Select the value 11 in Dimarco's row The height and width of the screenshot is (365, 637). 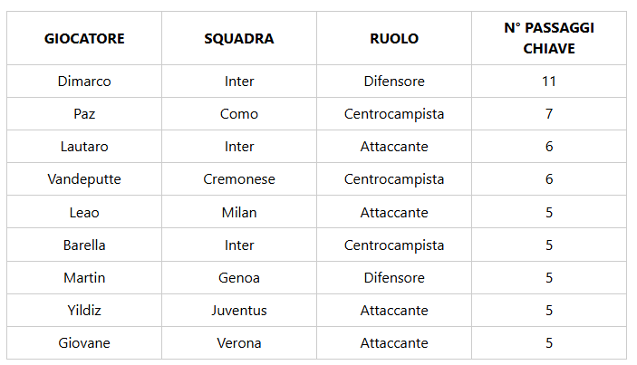click(548, 82)
